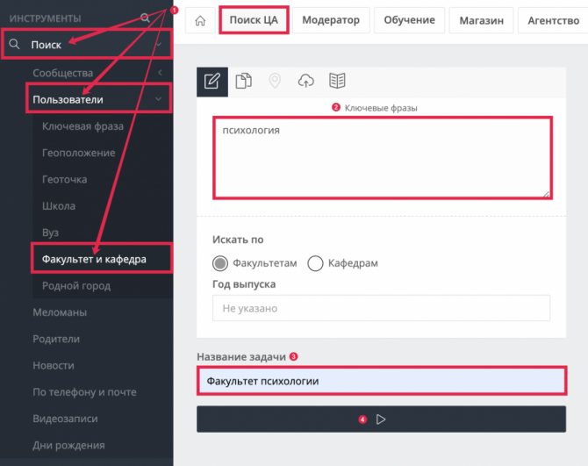This screenshot has height=466, width=588.
Task: Open the Поиск ЦА tab
Action: click(254, 20)
